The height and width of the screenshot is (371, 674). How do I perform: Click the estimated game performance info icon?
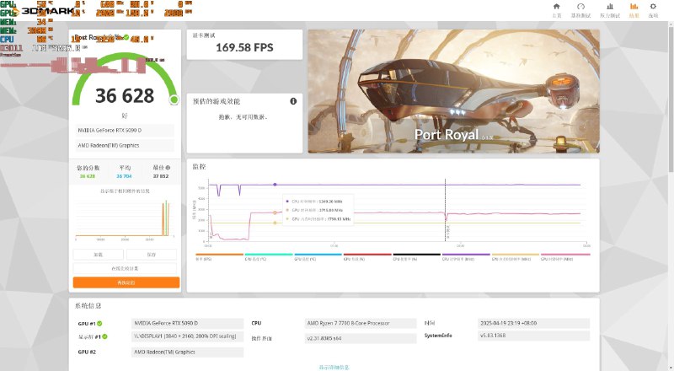tap(293, 101)
